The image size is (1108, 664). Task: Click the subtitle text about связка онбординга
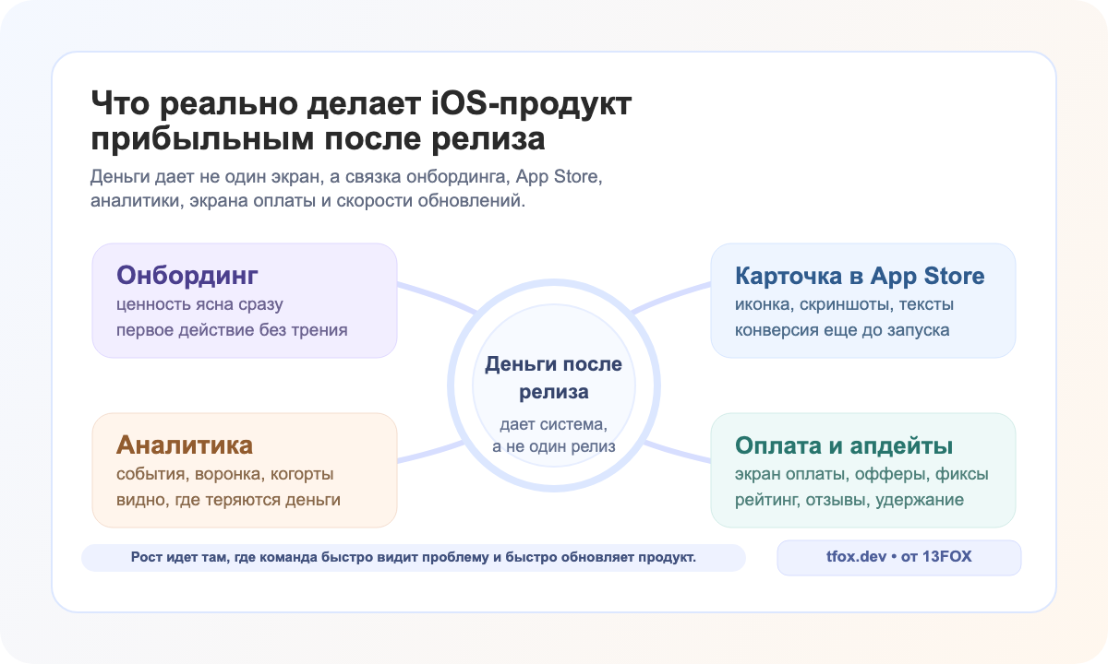[345, 186]
